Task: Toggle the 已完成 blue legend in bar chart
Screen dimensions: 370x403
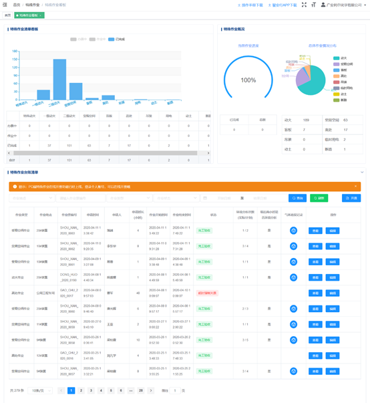Action: 117,39
